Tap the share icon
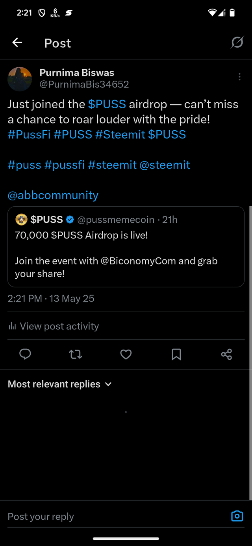 [x=226, y=354]
